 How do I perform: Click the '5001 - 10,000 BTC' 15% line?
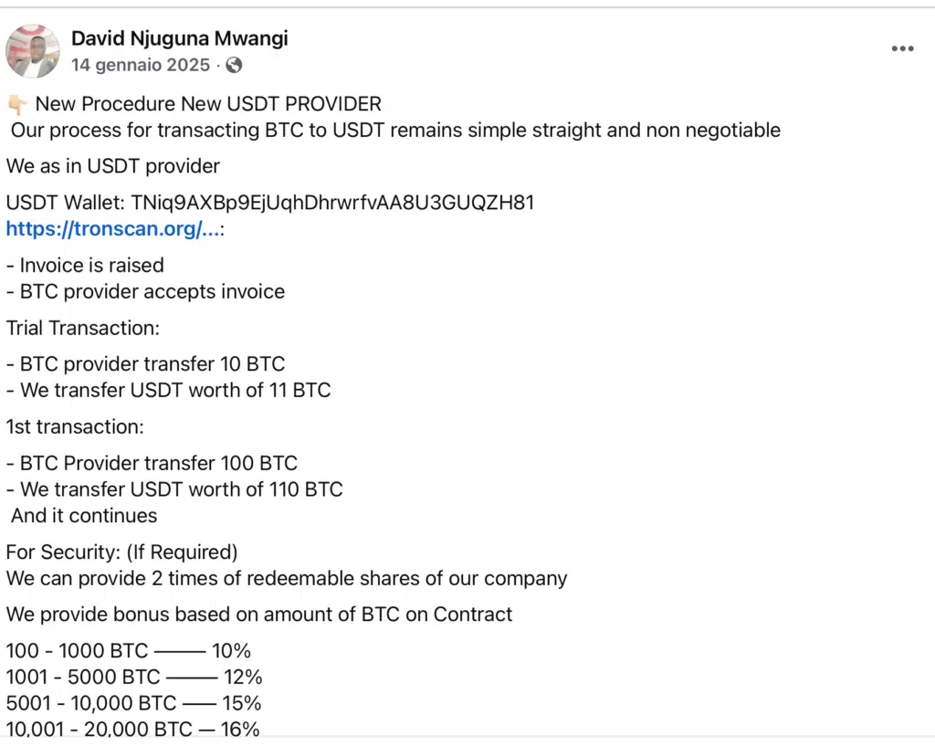tap(133, 703)
